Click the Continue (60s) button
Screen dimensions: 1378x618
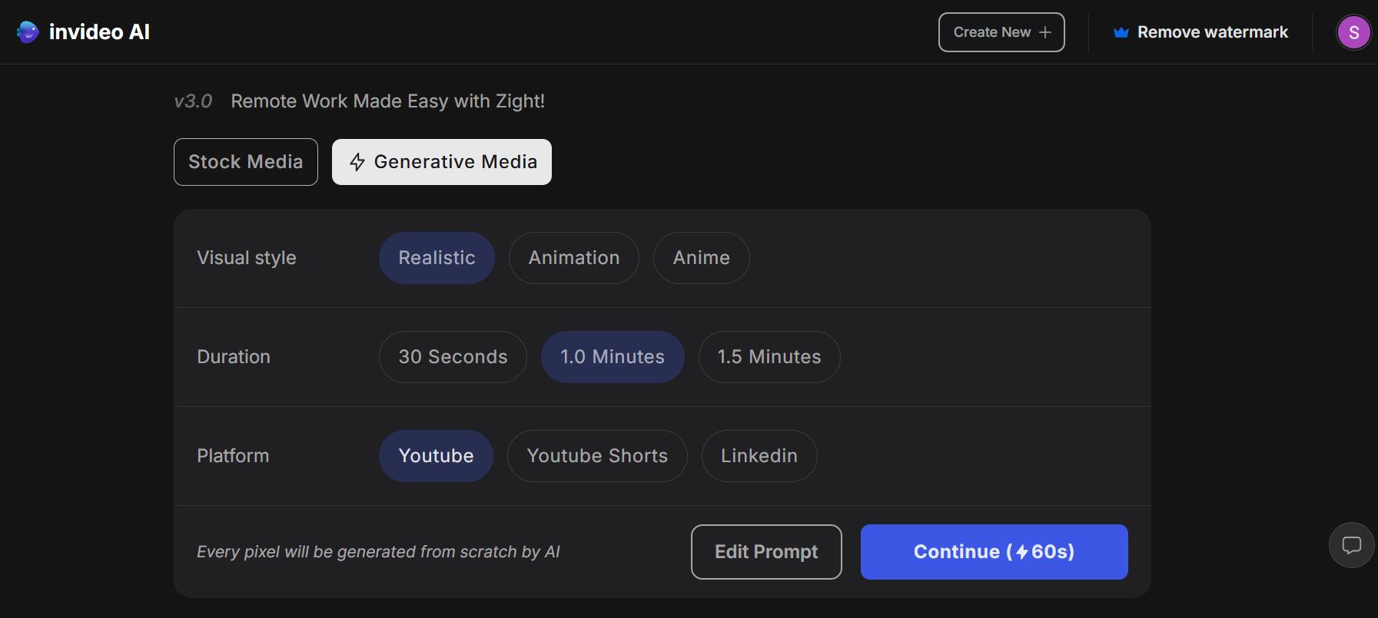[x=994, y=552]
